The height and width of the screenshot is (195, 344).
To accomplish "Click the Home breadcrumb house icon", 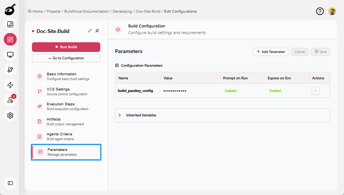I will coord(29,11).
